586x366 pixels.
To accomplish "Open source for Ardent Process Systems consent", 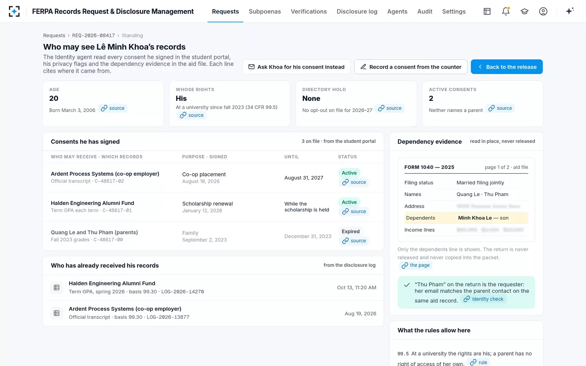I will click(354, 182).
